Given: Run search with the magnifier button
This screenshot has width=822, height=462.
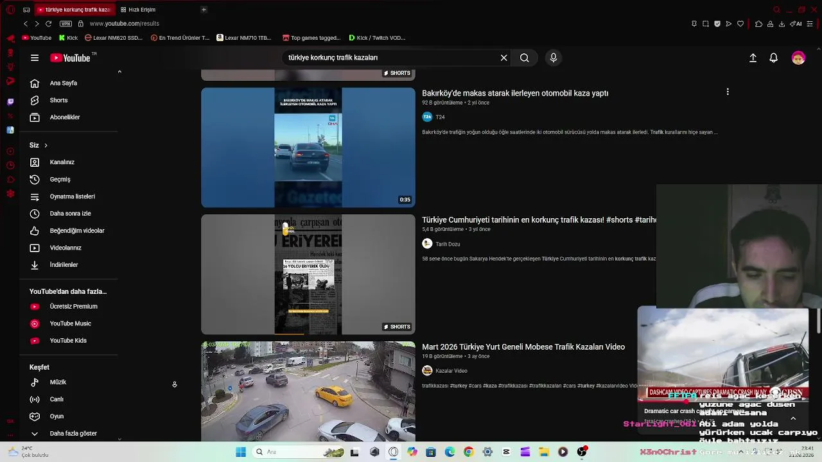Looking at the screenshot, I should (525, 58).
